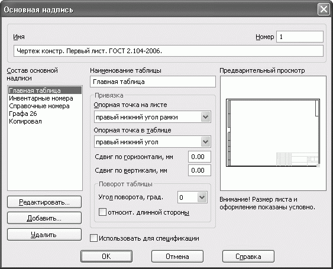Check Использовать для спецификации option

coord(93,238)
